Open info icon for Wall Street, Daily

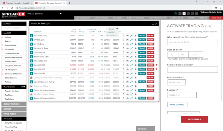coord(123,36)
